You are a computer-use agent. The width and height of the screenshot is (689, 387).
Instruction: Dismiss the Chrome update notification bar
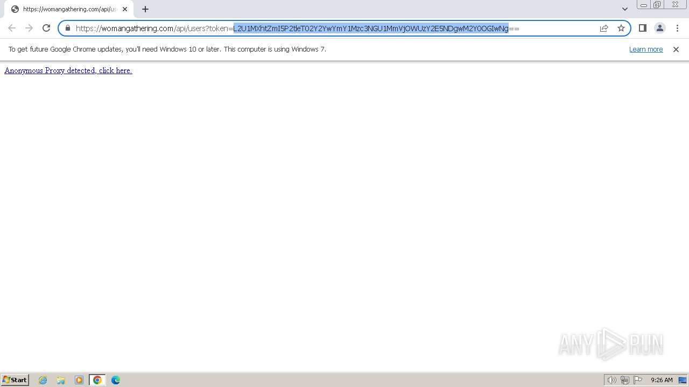(x=676, y=49)
